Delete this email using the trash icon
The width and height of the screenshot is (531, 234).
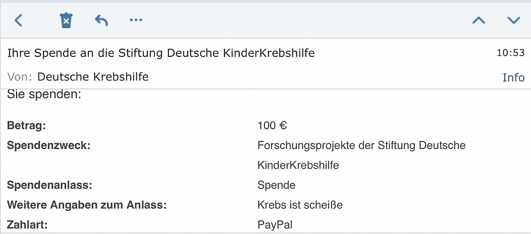67,20
